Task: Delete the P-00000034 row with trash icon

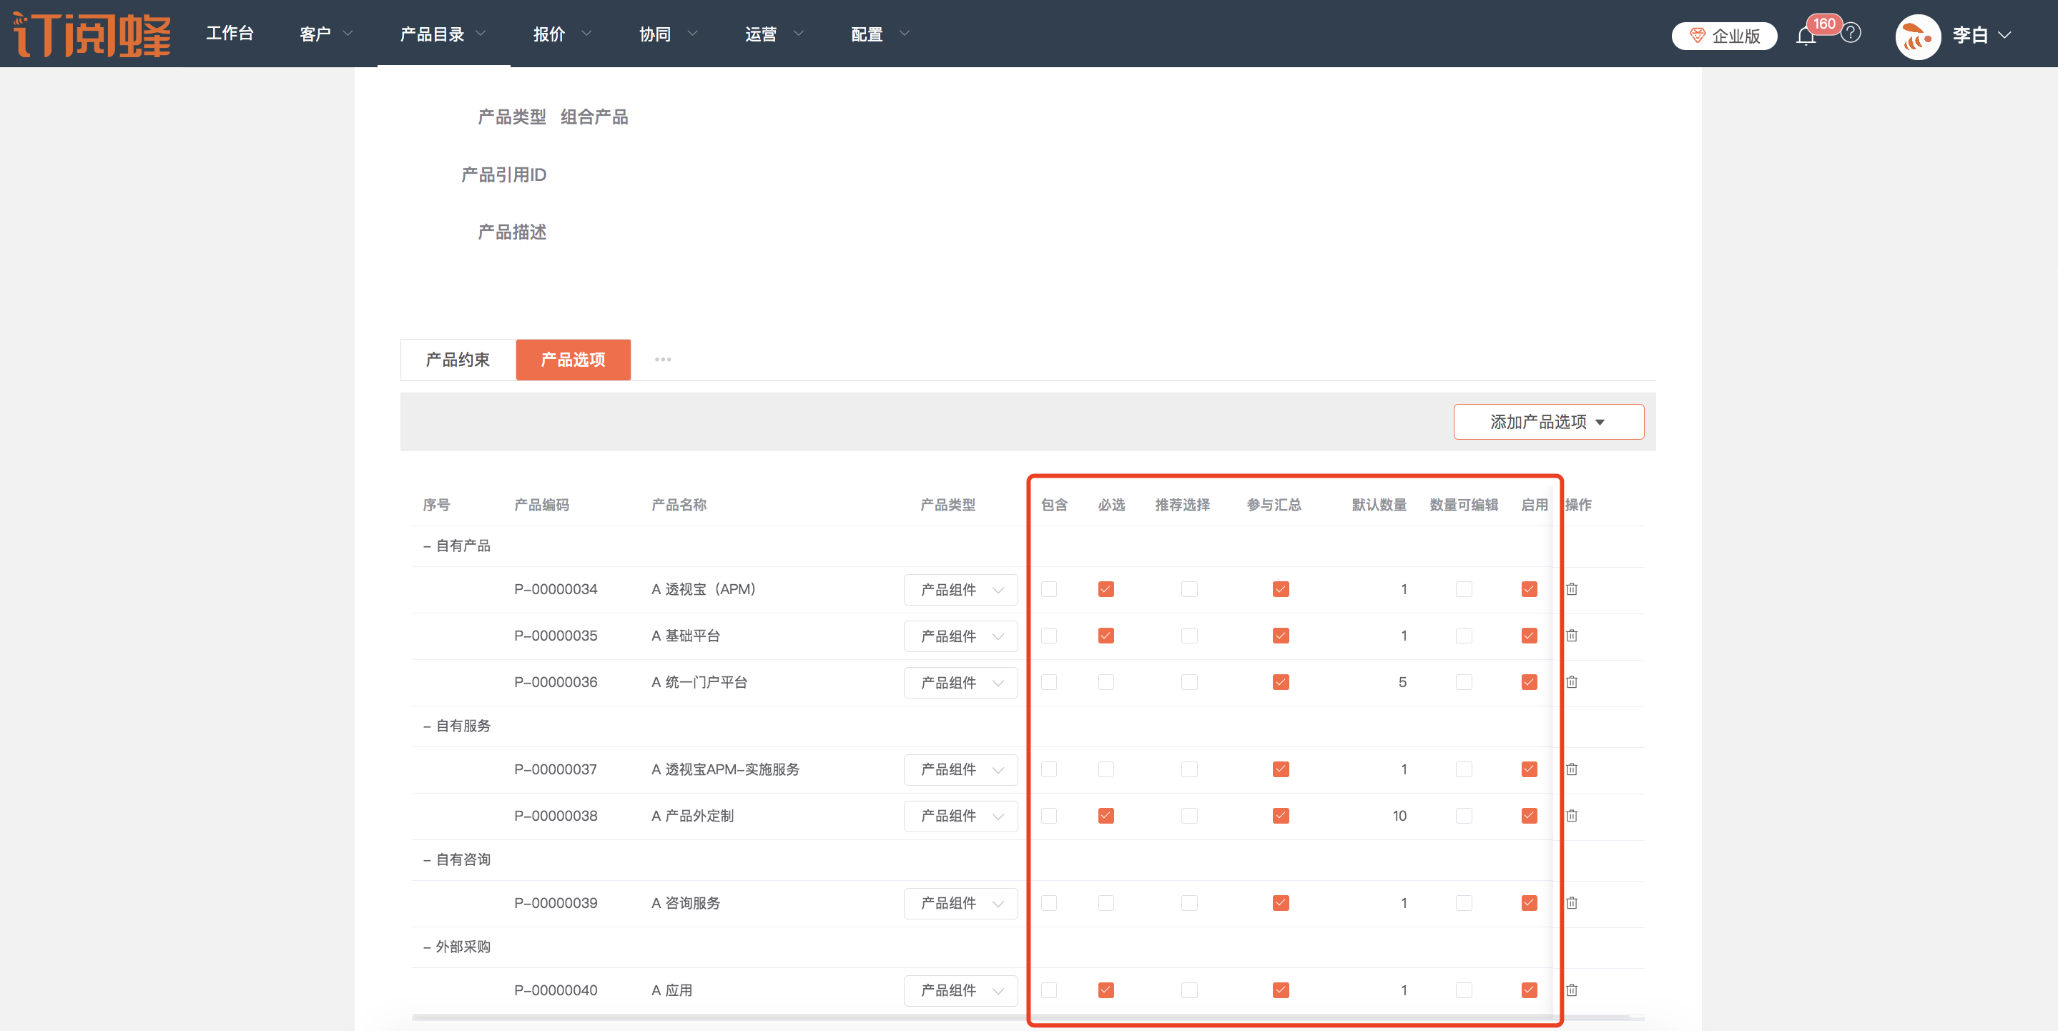Action: tap(1572, 589)
